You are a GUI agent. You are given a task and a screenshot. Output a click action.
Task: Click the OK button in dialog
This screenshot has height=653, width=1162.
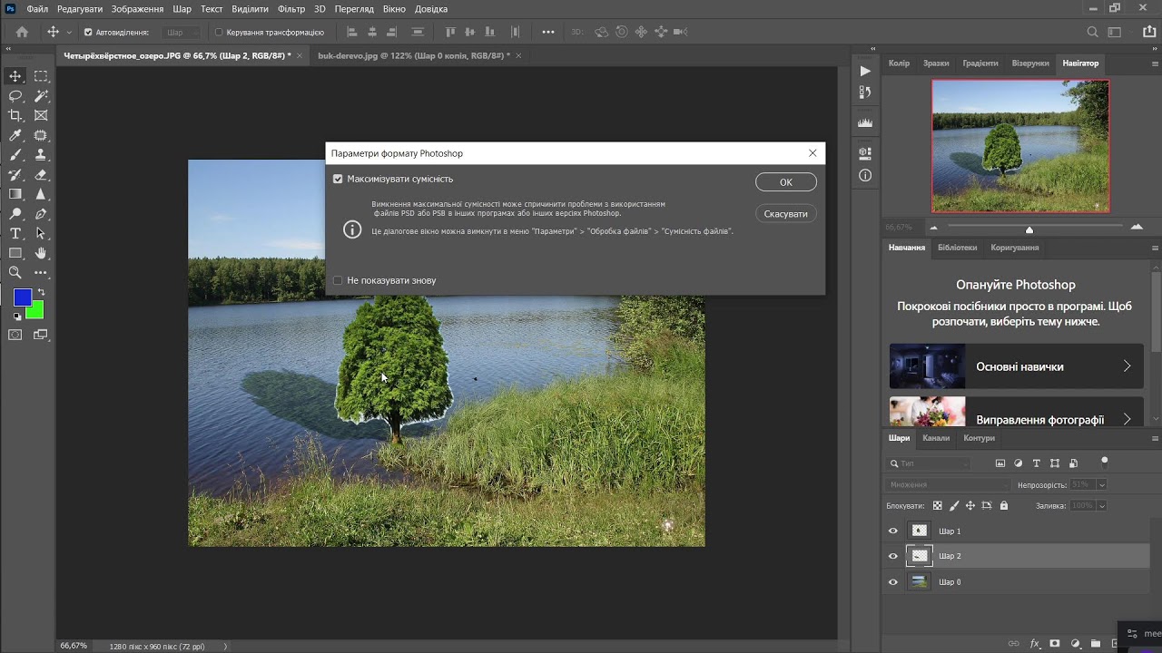[x=786, y=182]
